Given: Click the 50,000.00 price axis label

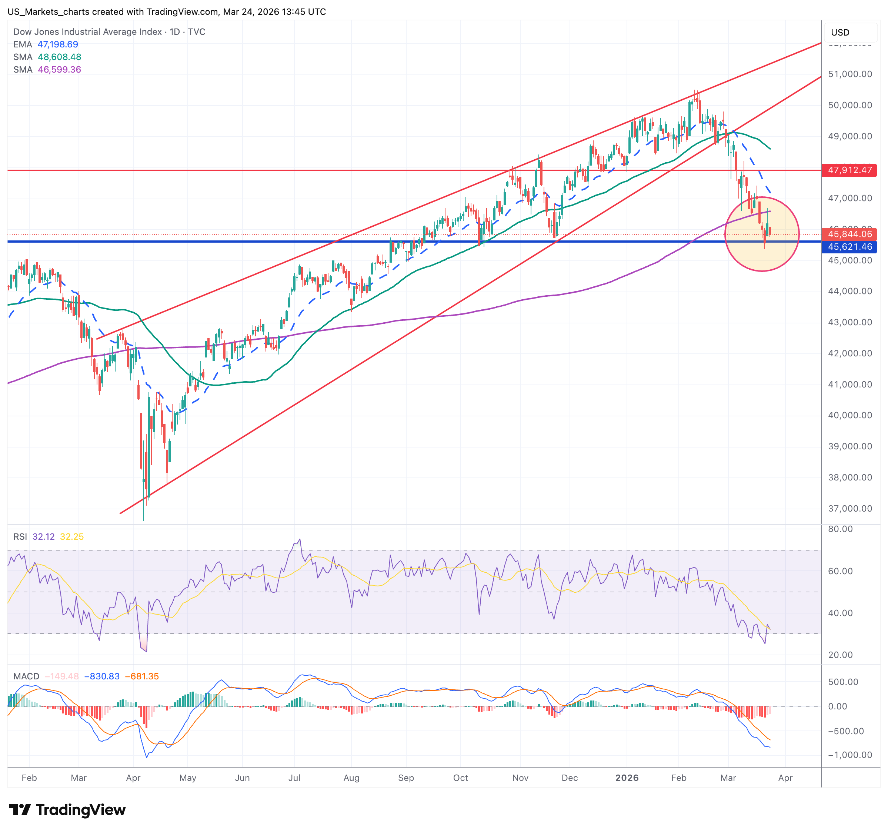Looking at the screenshot, I should [x=849, y=105].
